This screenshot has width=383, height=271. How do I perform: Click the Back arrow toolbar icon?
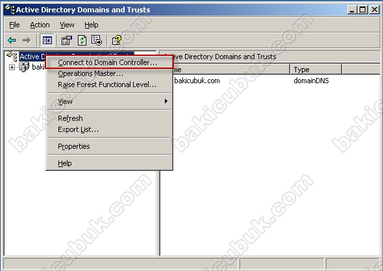coord(12,40)
